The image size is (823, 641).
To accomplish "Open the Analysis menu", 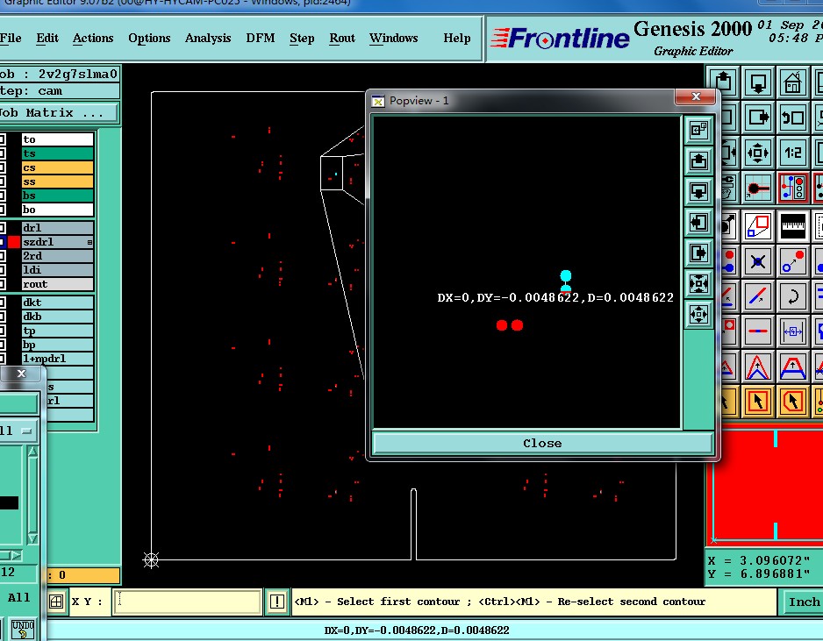I will pos(208,39).
